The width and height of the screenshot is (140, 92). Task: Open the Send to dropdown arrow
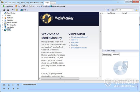point(39,6)
